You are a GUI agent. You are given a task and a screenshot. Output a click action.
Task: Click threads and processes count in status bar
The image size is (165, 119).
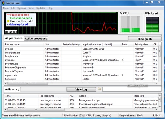pos(21,116)
